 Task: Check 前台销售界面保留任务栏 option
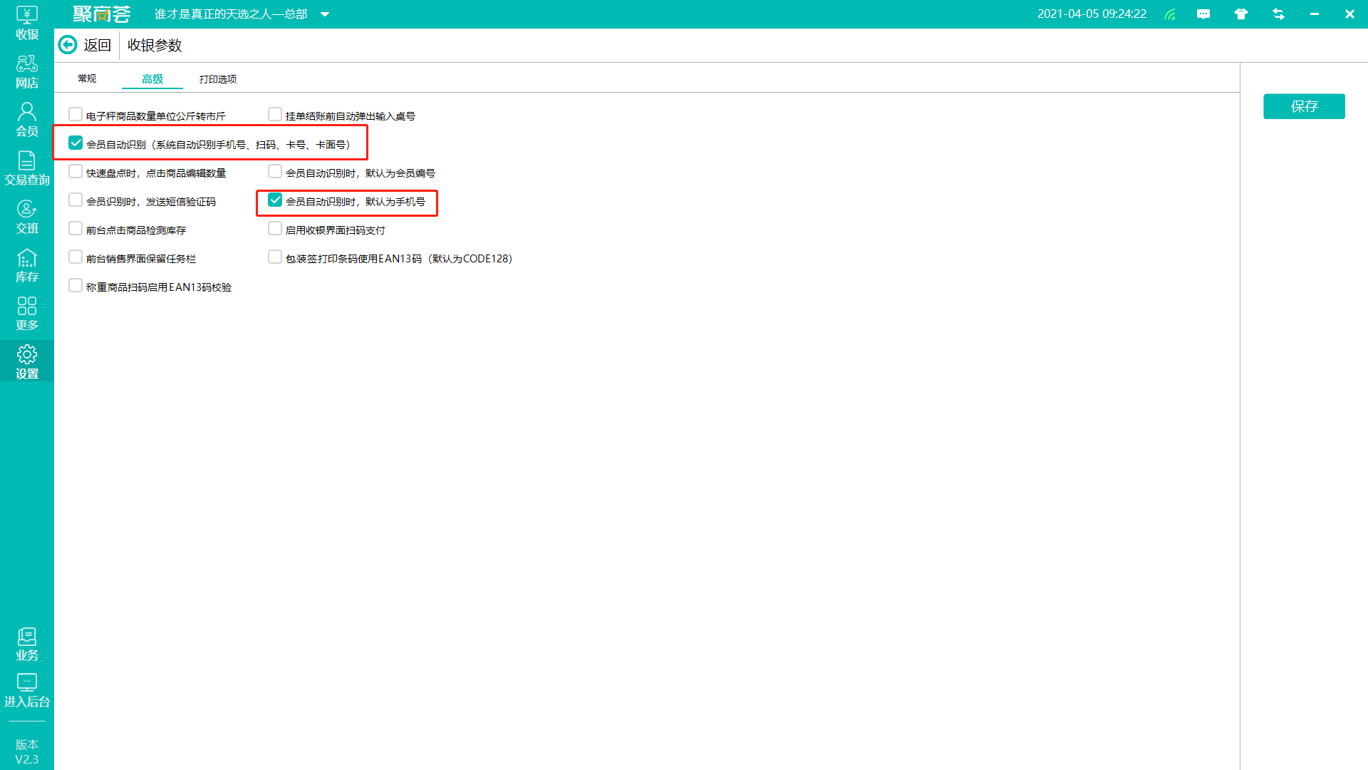point(76,257)
